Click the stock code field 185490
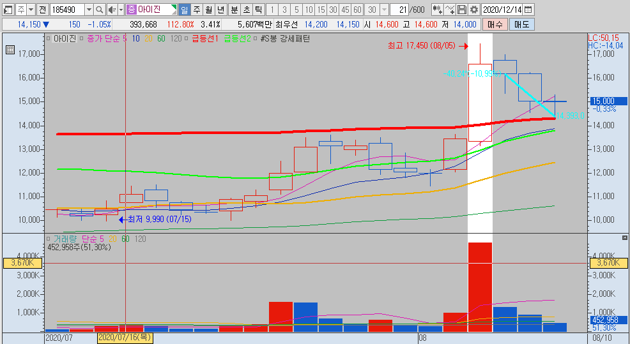The width and height of the screenshot is (630, 344). tap(67, 10)
